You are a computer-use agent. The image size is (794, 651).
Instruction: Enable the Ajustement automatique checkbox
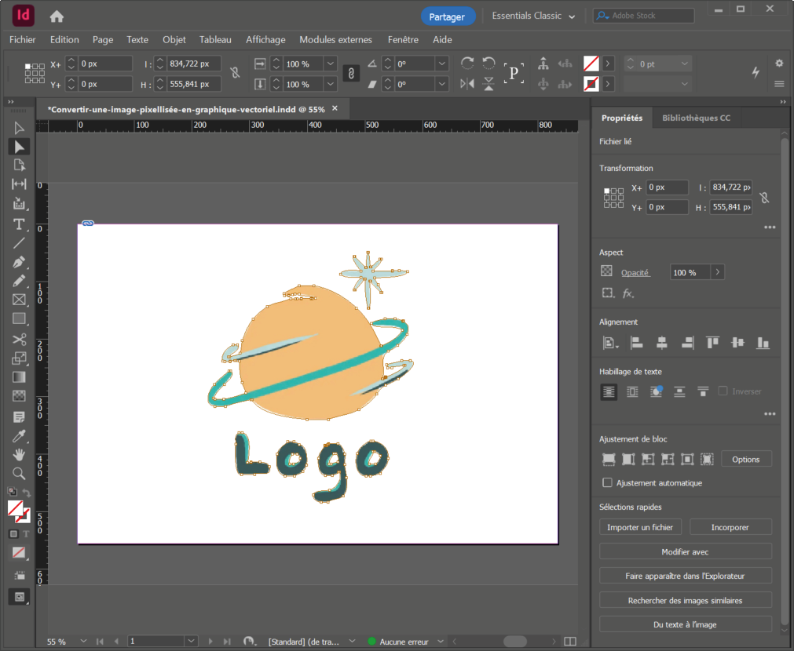pyautogui.click(x=607, y=483)
